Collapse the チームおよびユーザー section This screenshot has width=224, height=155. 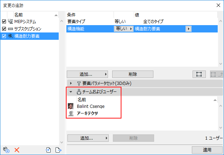(71, 92)
